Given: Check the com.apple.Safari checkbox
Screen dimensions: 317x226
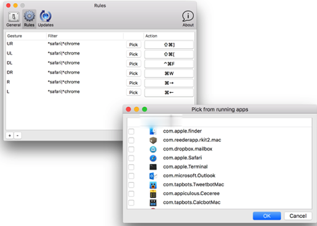Looking at the screenshot, I should (x=131, y=158).
